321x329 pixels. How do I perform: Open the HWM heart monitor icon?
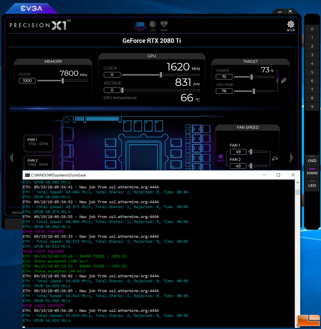click(x=164, y=26)
